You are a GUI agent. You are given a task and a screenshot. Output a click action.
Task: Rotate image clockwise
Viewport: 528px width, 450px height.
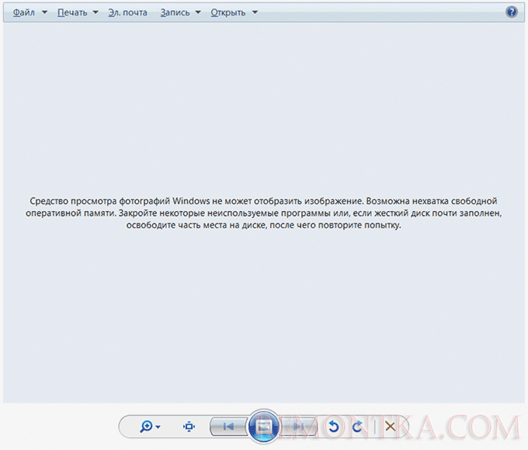pyautogui.click(x=357, y=427)
